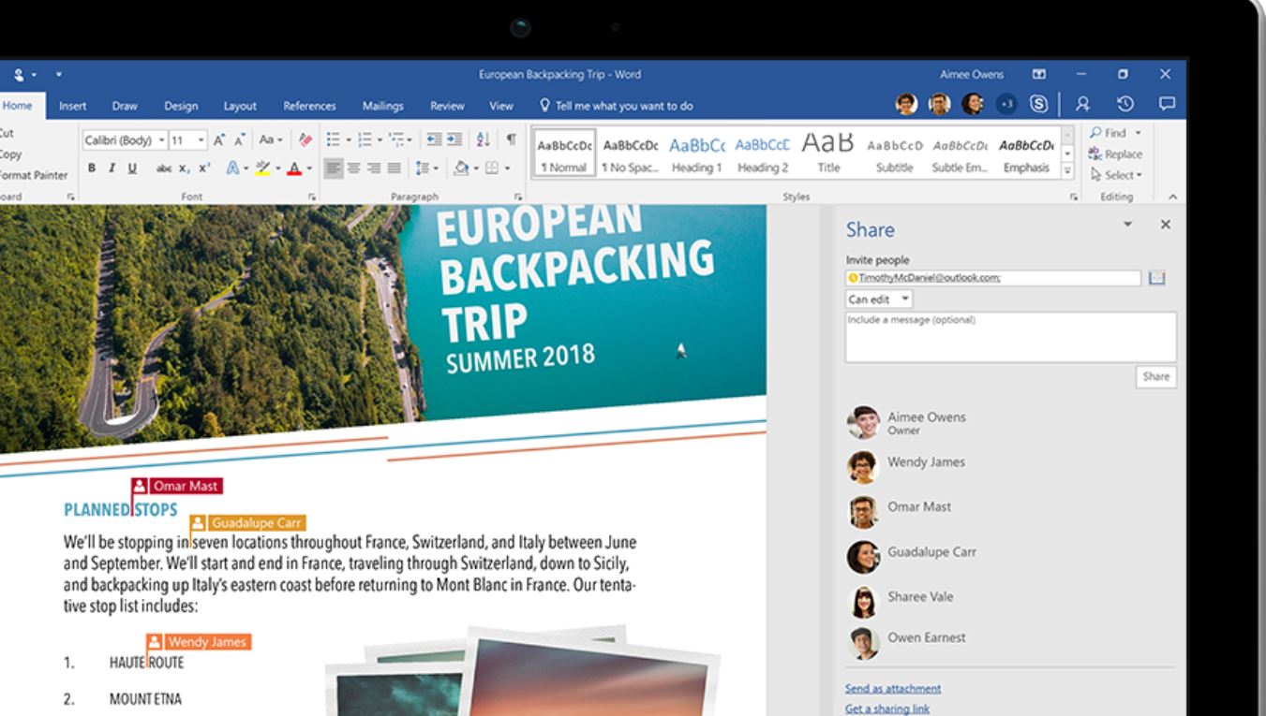Open Font dialog launcher
This screenshot has height=716, width=1266.
point(312,197)
